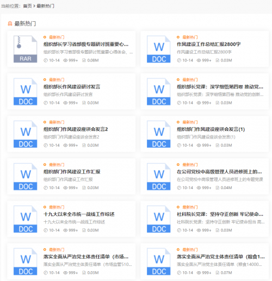
Task: Open title 组织部长学习省部级专题研讨班重要心...
Action: (x=86, y=44)
